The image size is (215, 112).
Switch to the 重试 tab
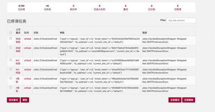click(126, 7)
